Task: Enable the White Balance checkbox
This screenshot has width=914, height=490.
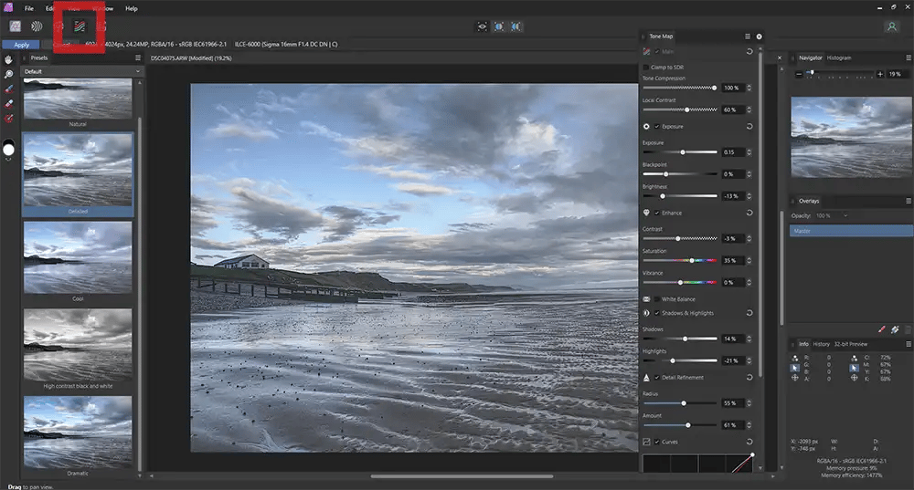Action: tap(657, 299)
